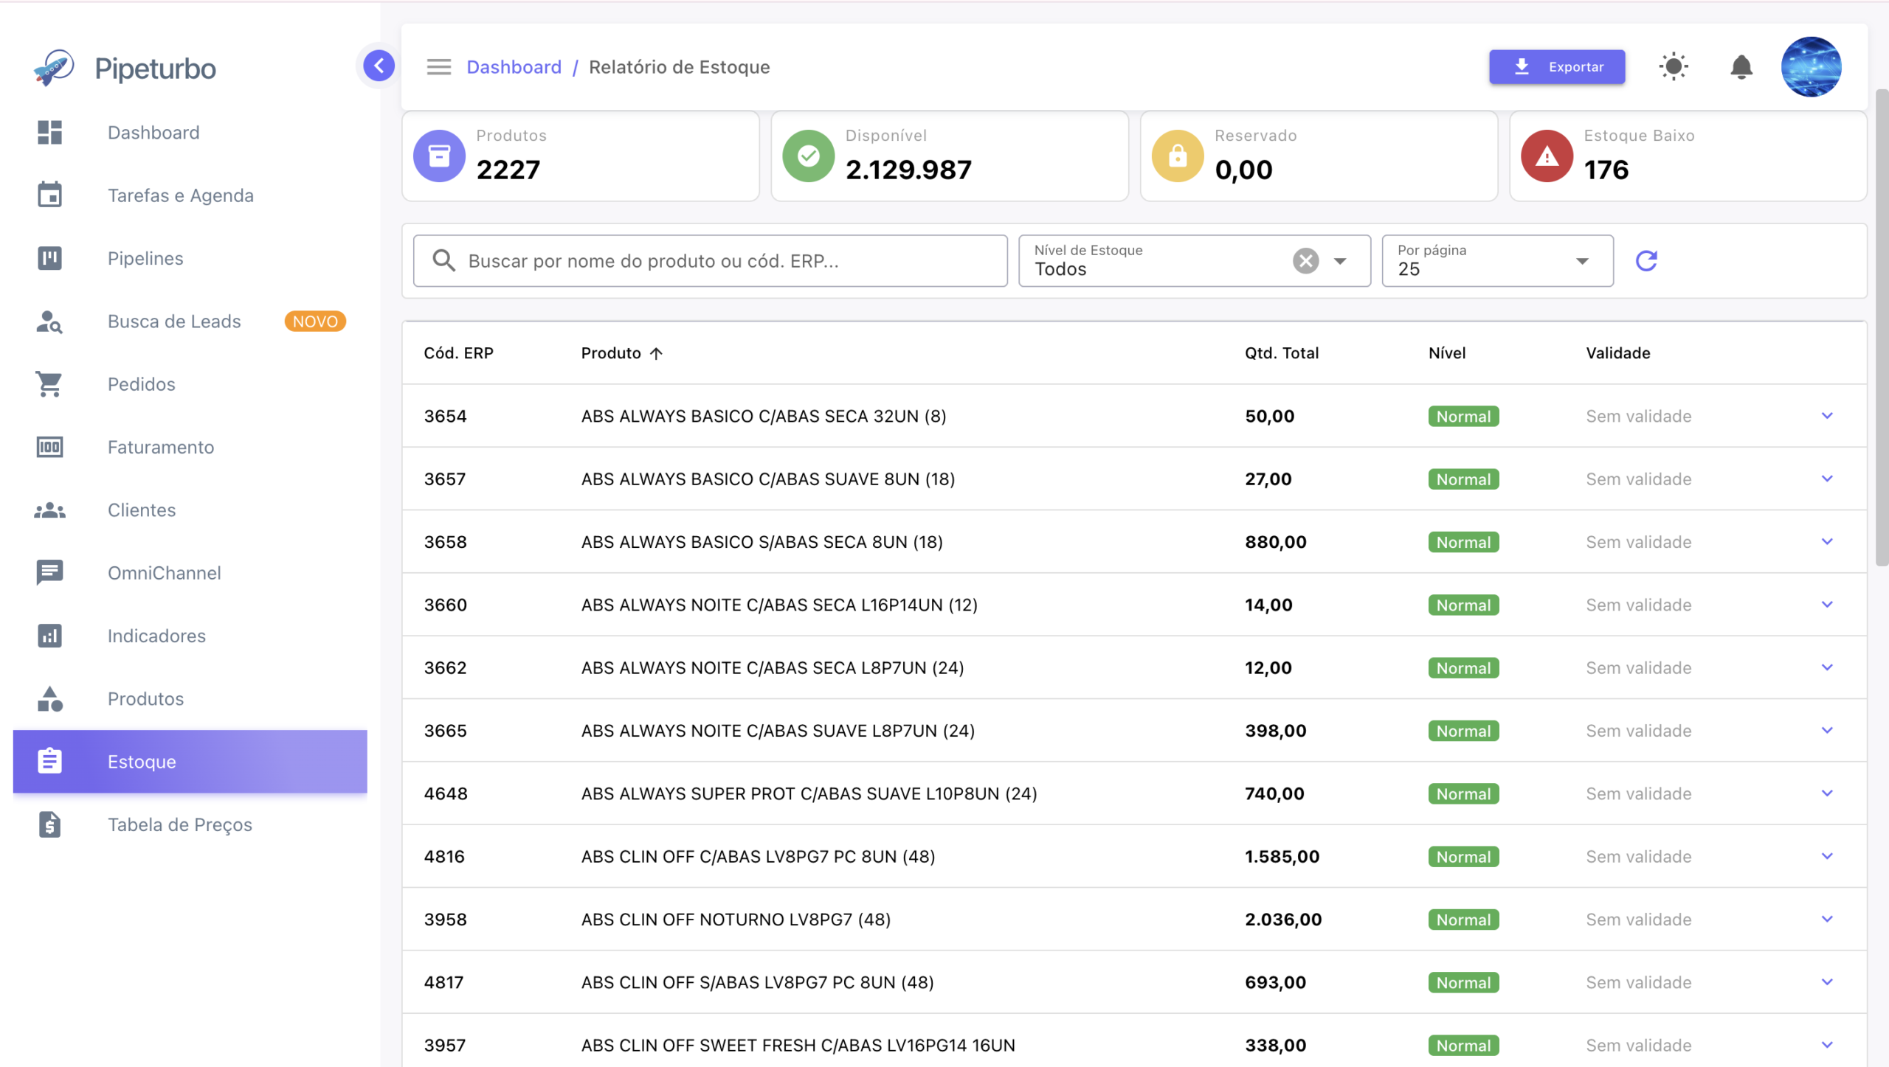Open the Por página dropdown
This screenshot has width=1889, height=1067.
click(x=1497, y=261)
